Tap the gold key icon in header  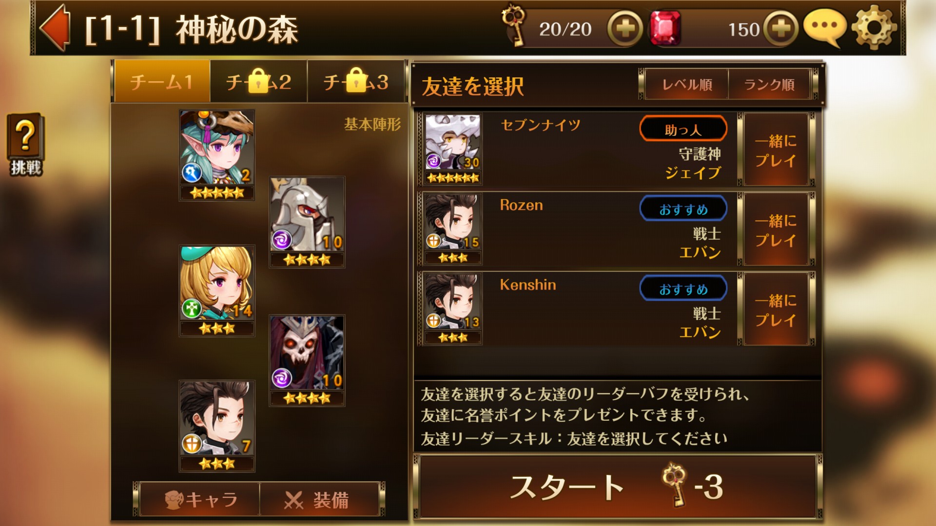click(515, 25)
